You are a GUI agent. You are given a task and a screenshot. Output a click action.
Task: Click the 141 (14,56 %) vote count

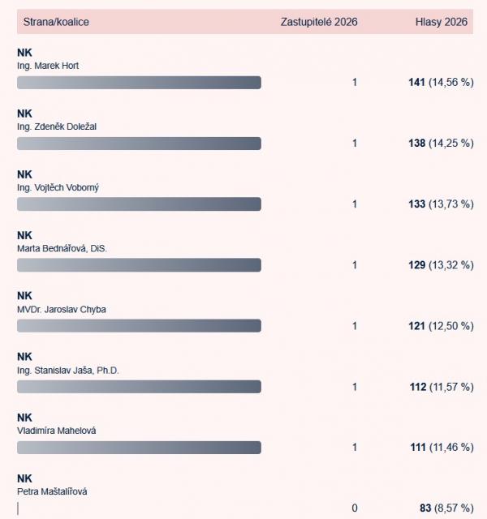[441, 82]
